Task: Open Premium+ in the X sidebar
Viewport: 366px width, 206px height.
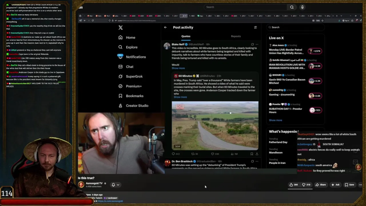Action: tap(130, 86)
